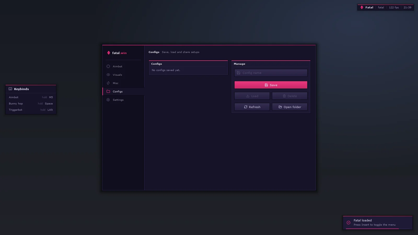Click the Visuals eye icon

tap(108, 75)
